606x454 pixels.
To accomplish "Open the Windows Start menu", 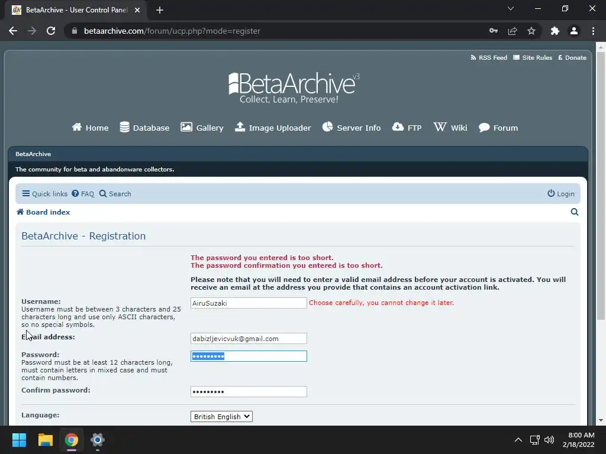I will point(19,440).
